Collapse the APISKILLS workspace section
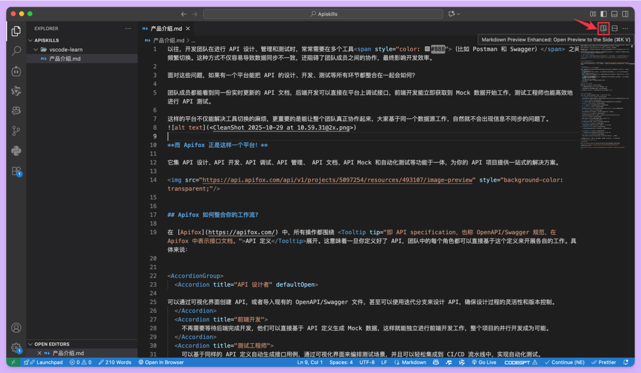This screenshot has width=641, height=373. tap(31, 40)
